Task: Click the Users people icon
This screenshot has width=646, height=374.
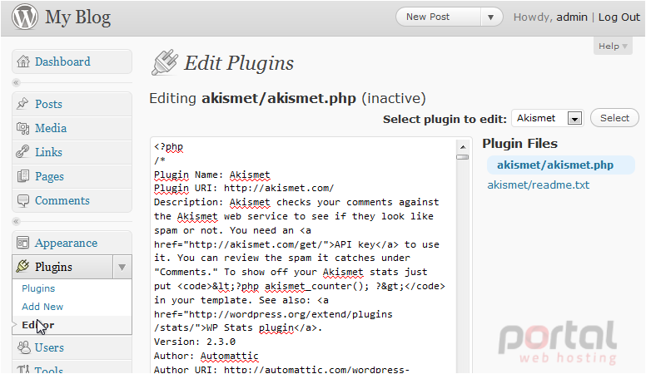Action: pyautogui.click(x=23, y=347)
